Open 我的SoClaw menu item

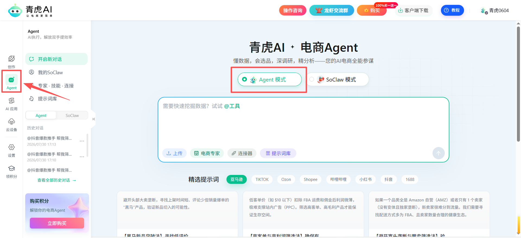[56, 72]
